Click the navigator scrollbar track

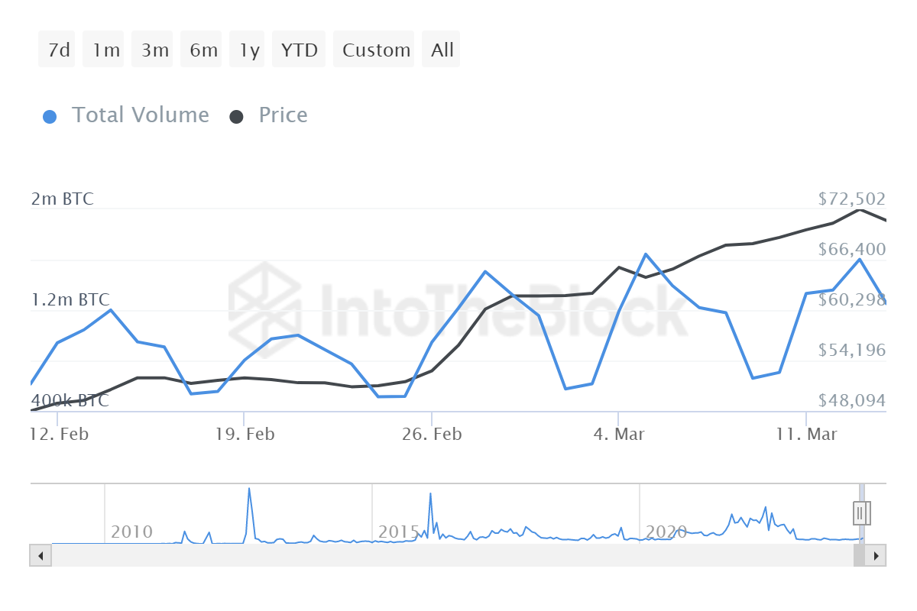[451, 555]
